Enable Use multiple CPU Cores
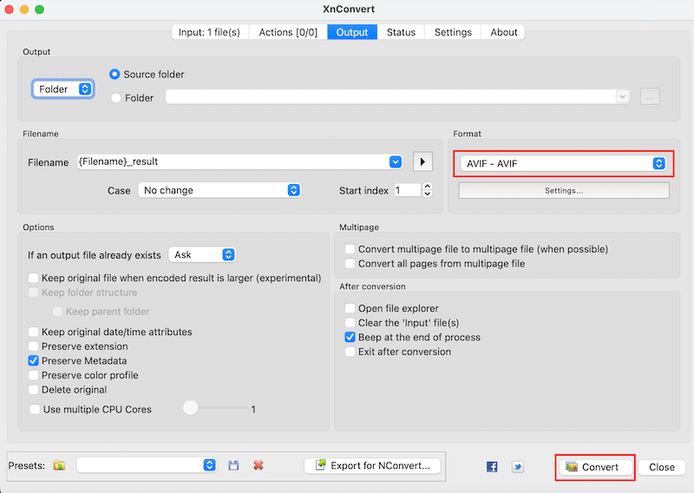The image size is (694, 493). click(35, 410)
